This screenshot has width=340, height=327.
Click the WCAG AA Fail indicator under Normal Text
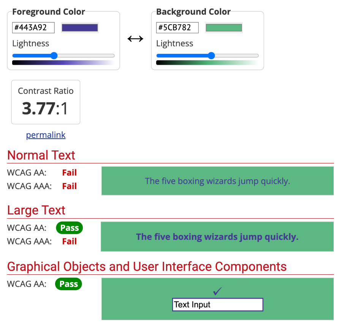69,172
